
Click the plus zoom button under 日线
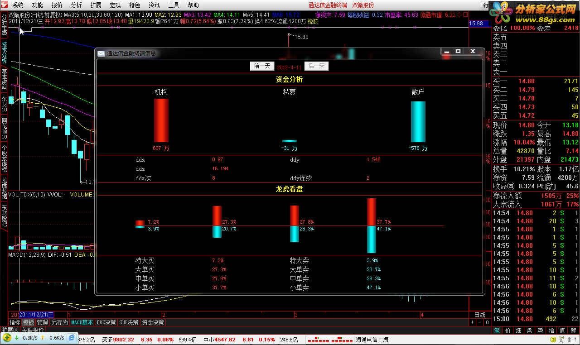click(x=473, y=322)
